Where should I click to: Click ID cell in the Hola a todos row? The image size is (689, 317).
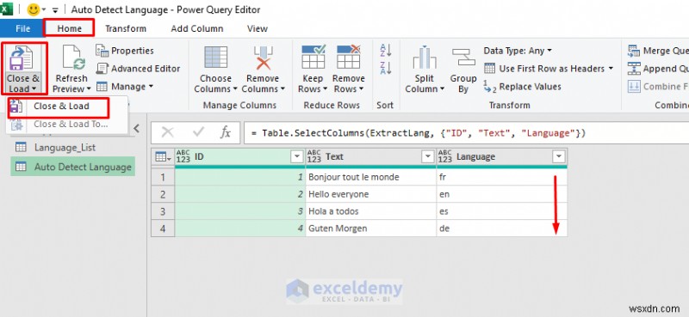point(240,211)
